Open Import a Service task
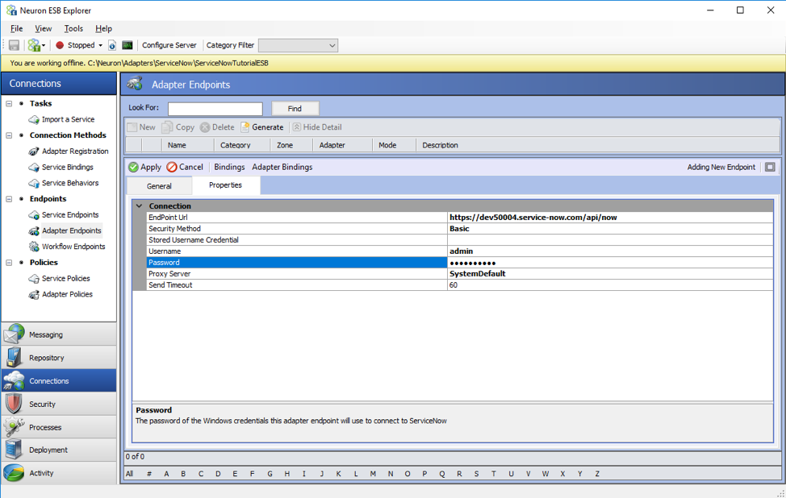The image size is (786, 498). pyautogui.click(x=68, y=119)
